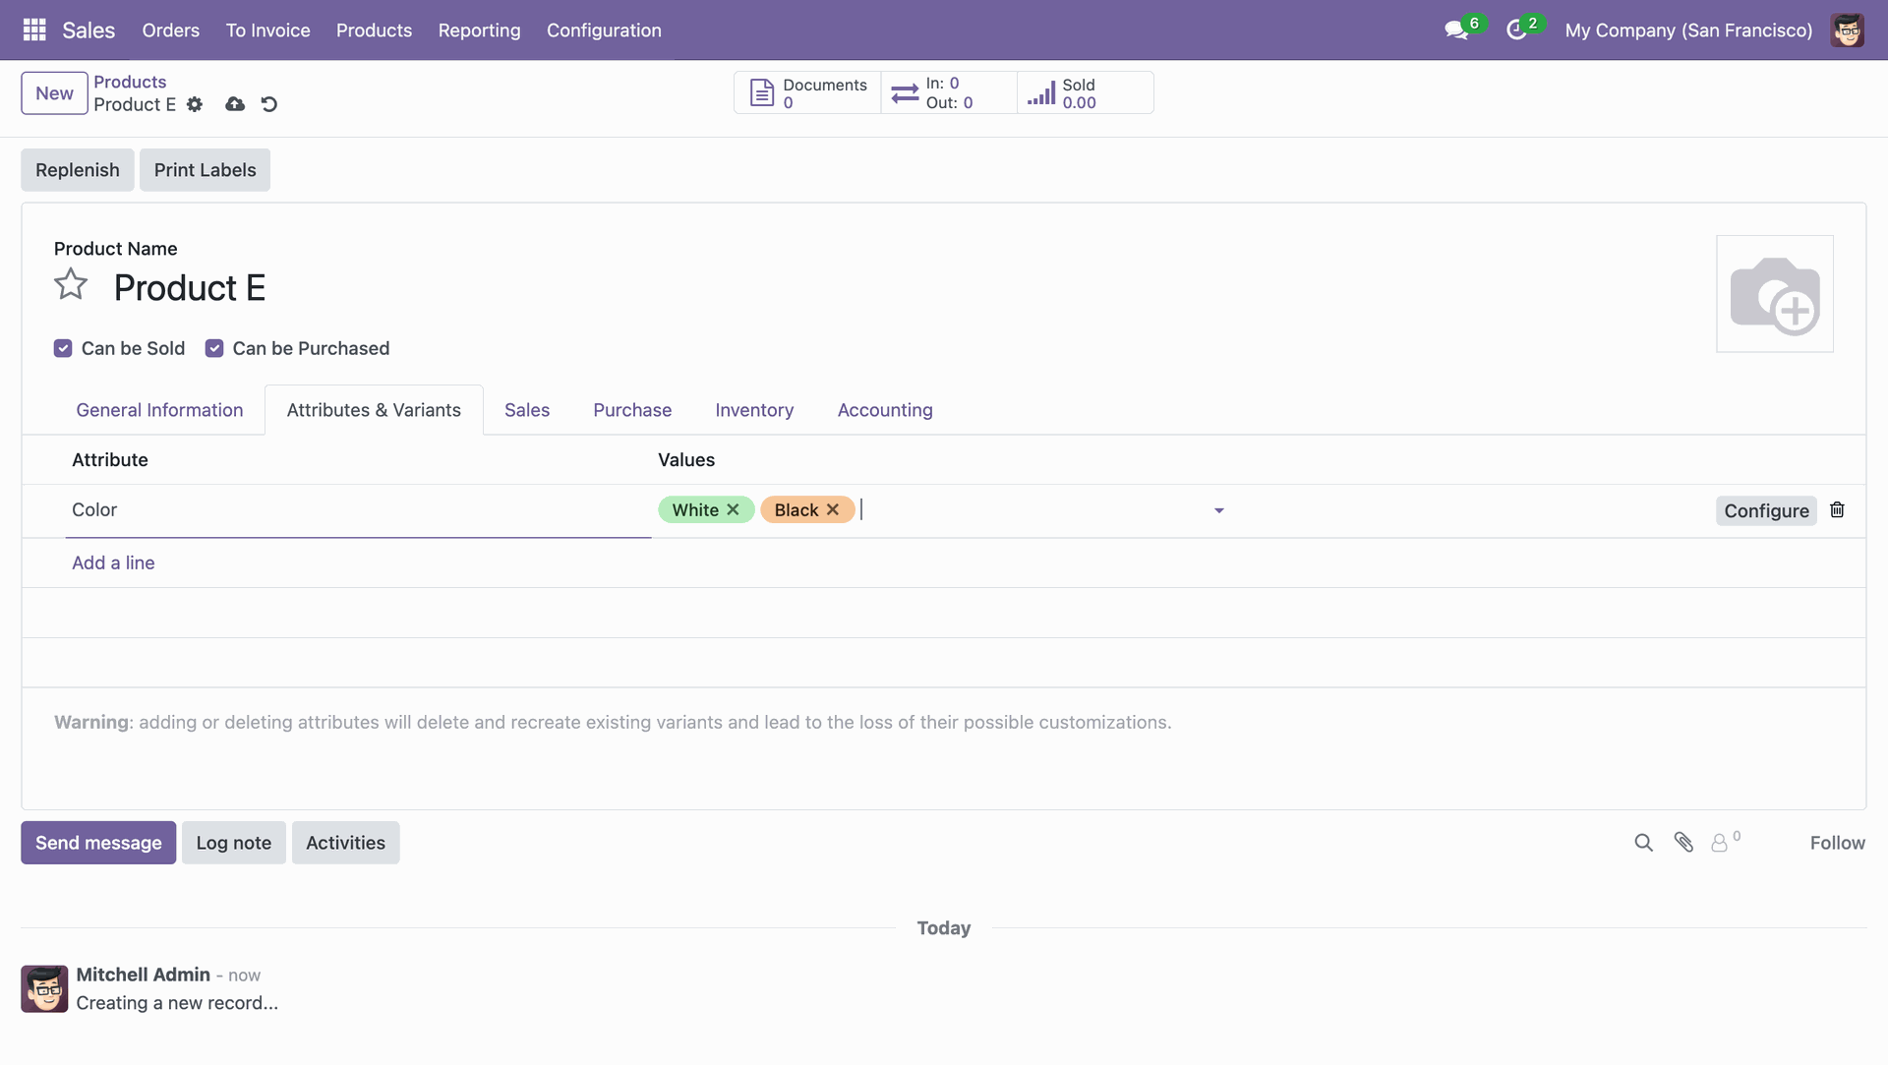Click the Configure button
The width and height of the screenshot is (1888, 1065).
click(x=1766, y=510)
